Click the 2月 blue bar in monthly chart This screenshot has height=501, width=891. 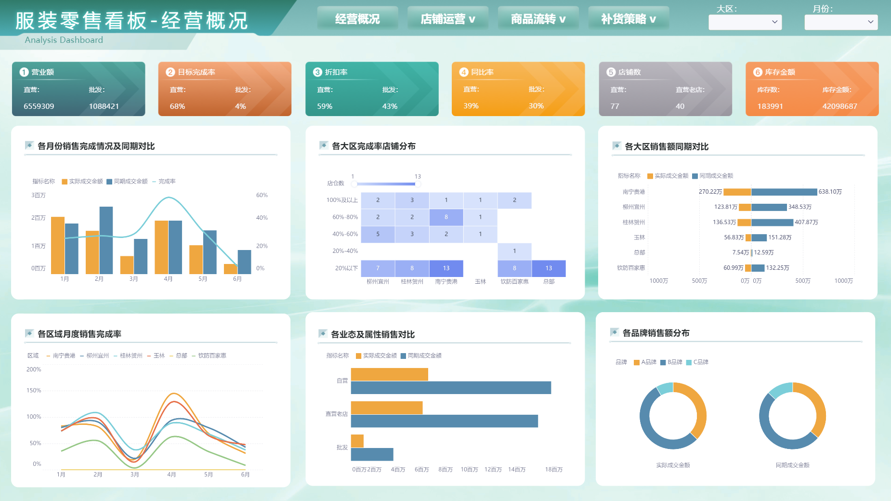(106, 240)
